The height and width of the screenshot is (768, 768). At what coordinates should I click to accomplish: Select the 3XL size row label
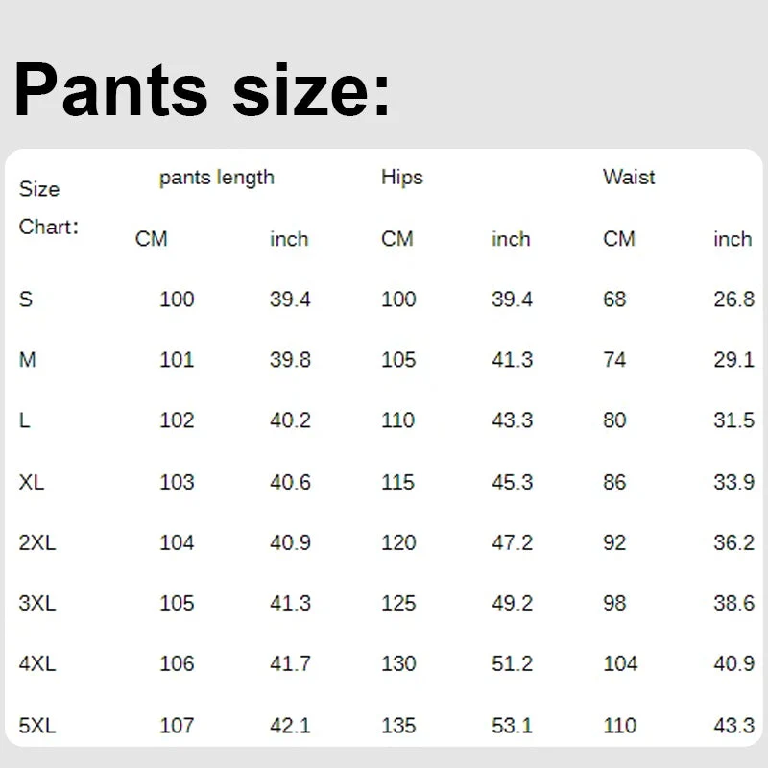pyautogui.click(x=37, y=604)
